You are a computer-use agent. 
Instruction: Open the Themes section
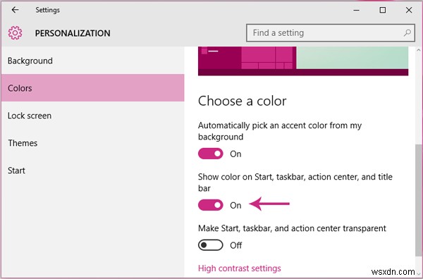click(93, 143)
